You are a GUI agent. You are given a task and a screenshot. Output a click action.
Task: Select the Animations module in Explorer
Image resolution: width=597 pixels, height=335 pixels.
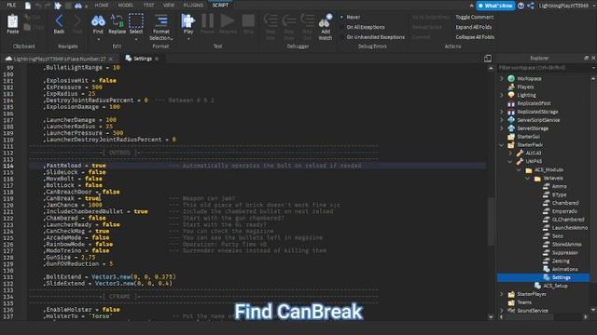564,269
